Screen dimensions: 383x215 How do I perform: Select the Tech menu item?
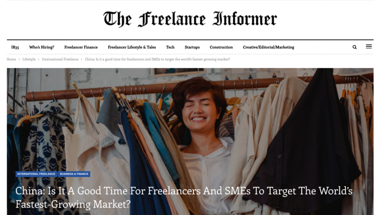click(x=170, y=47)
